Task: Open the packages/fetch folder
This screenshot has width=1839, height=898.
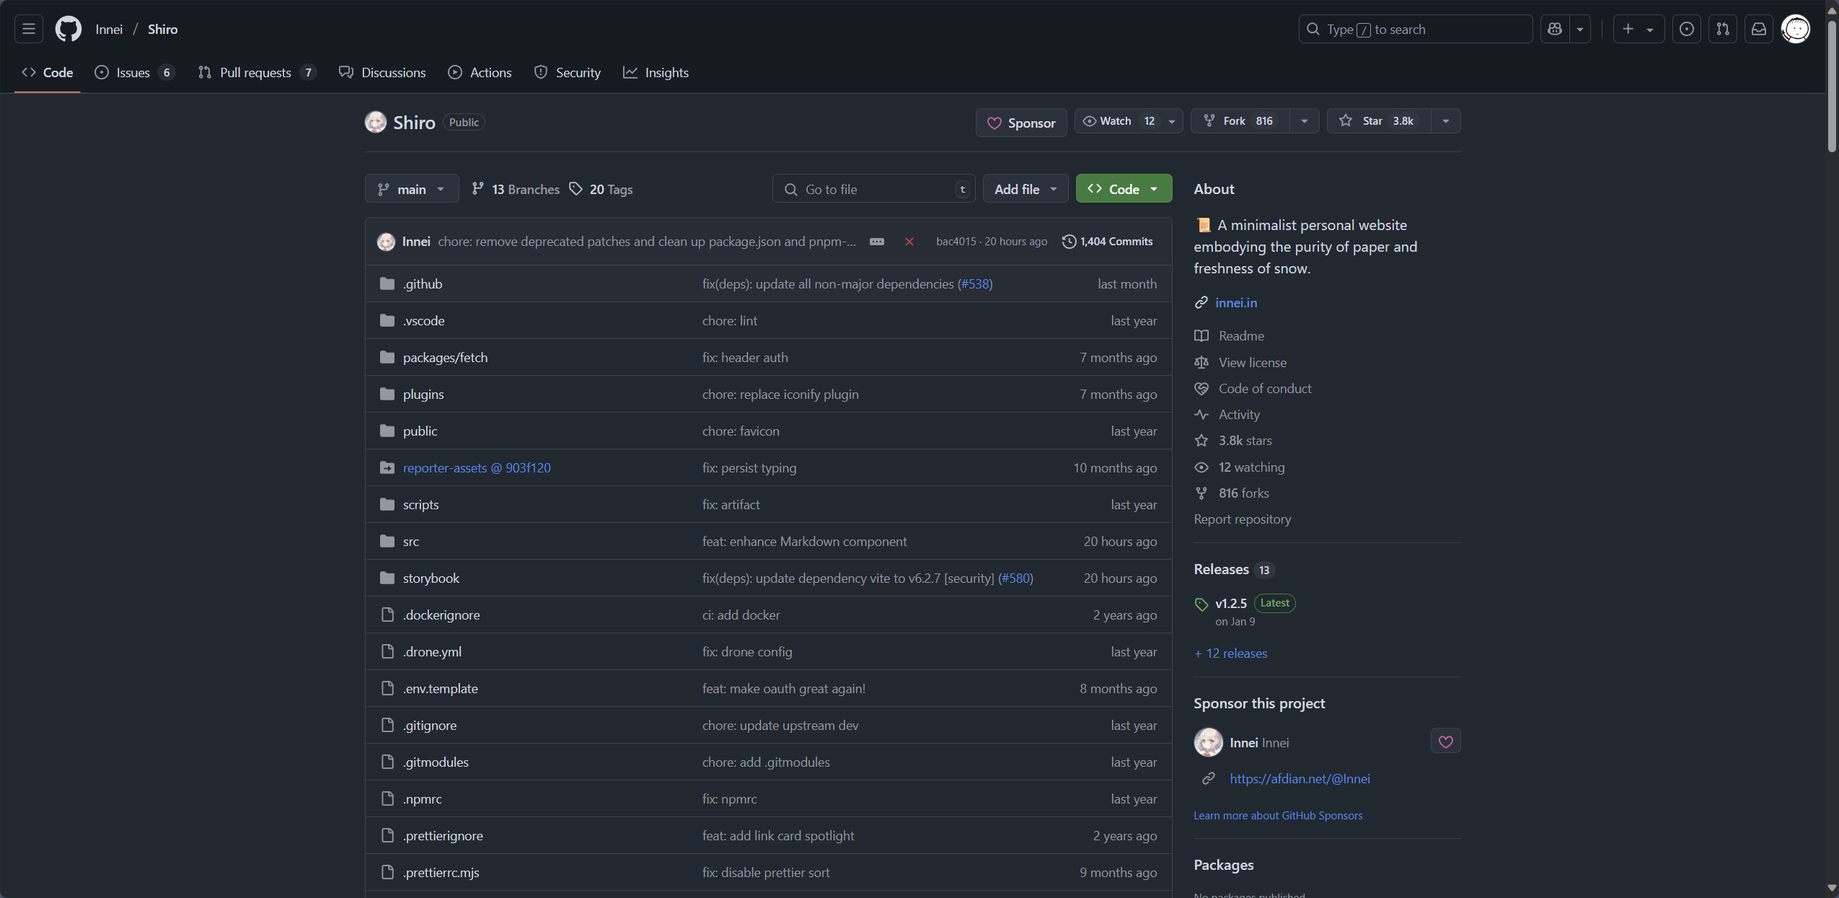Action: (x=445, y=357)
